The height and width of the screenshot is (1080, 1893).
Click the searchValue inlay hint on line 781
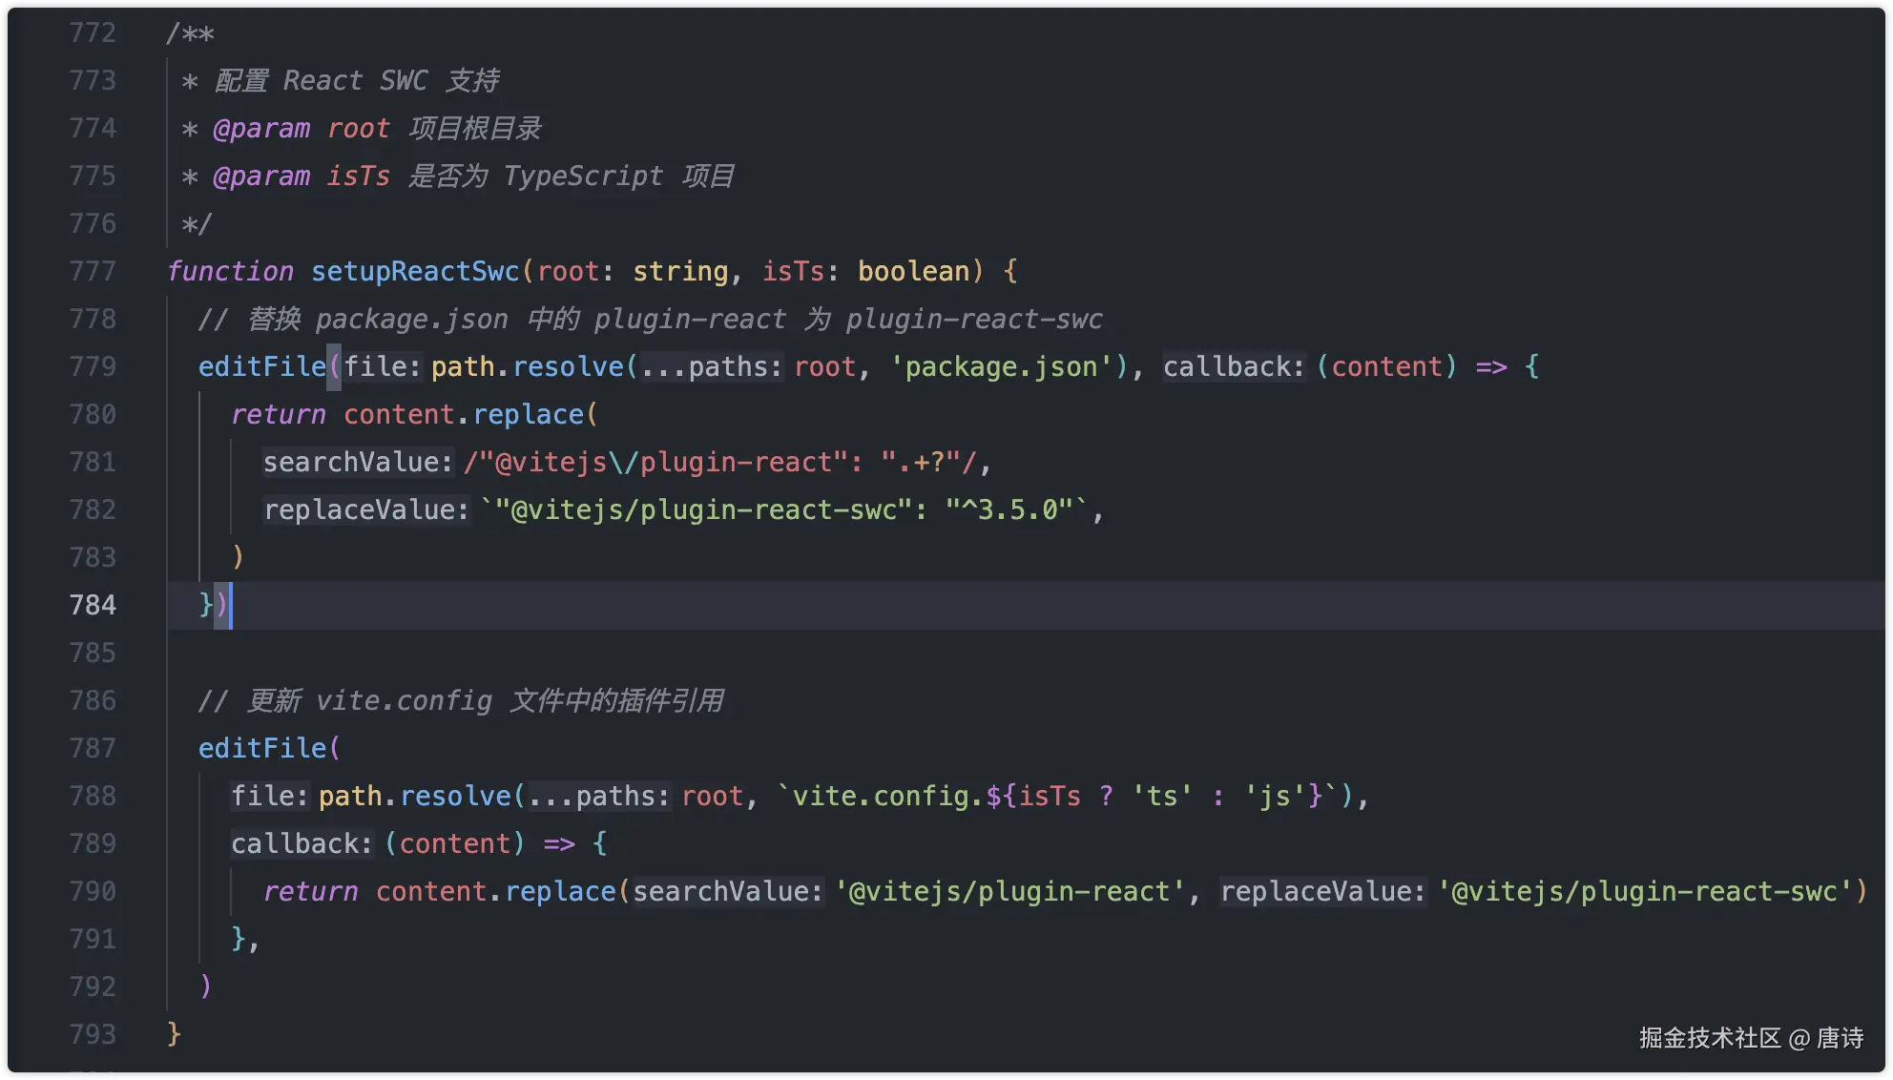[x=358, y=463]
